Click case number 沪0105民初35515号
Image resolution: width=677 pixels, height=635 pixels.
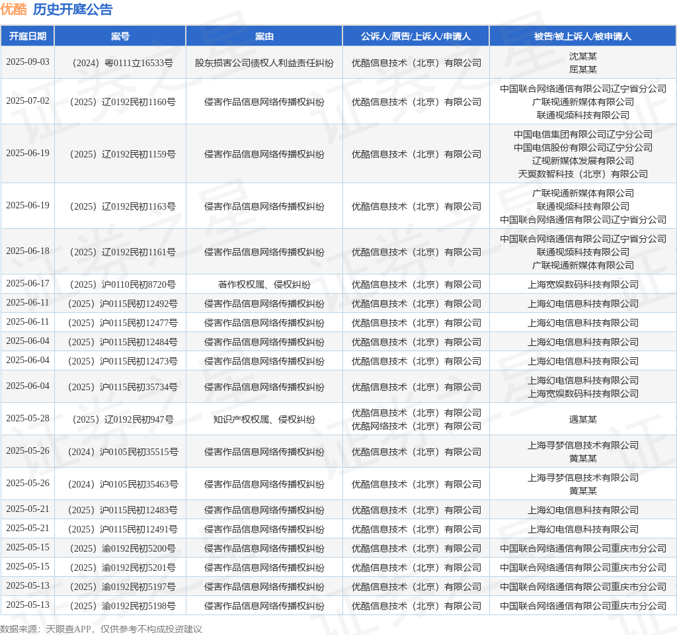(122, 452)
